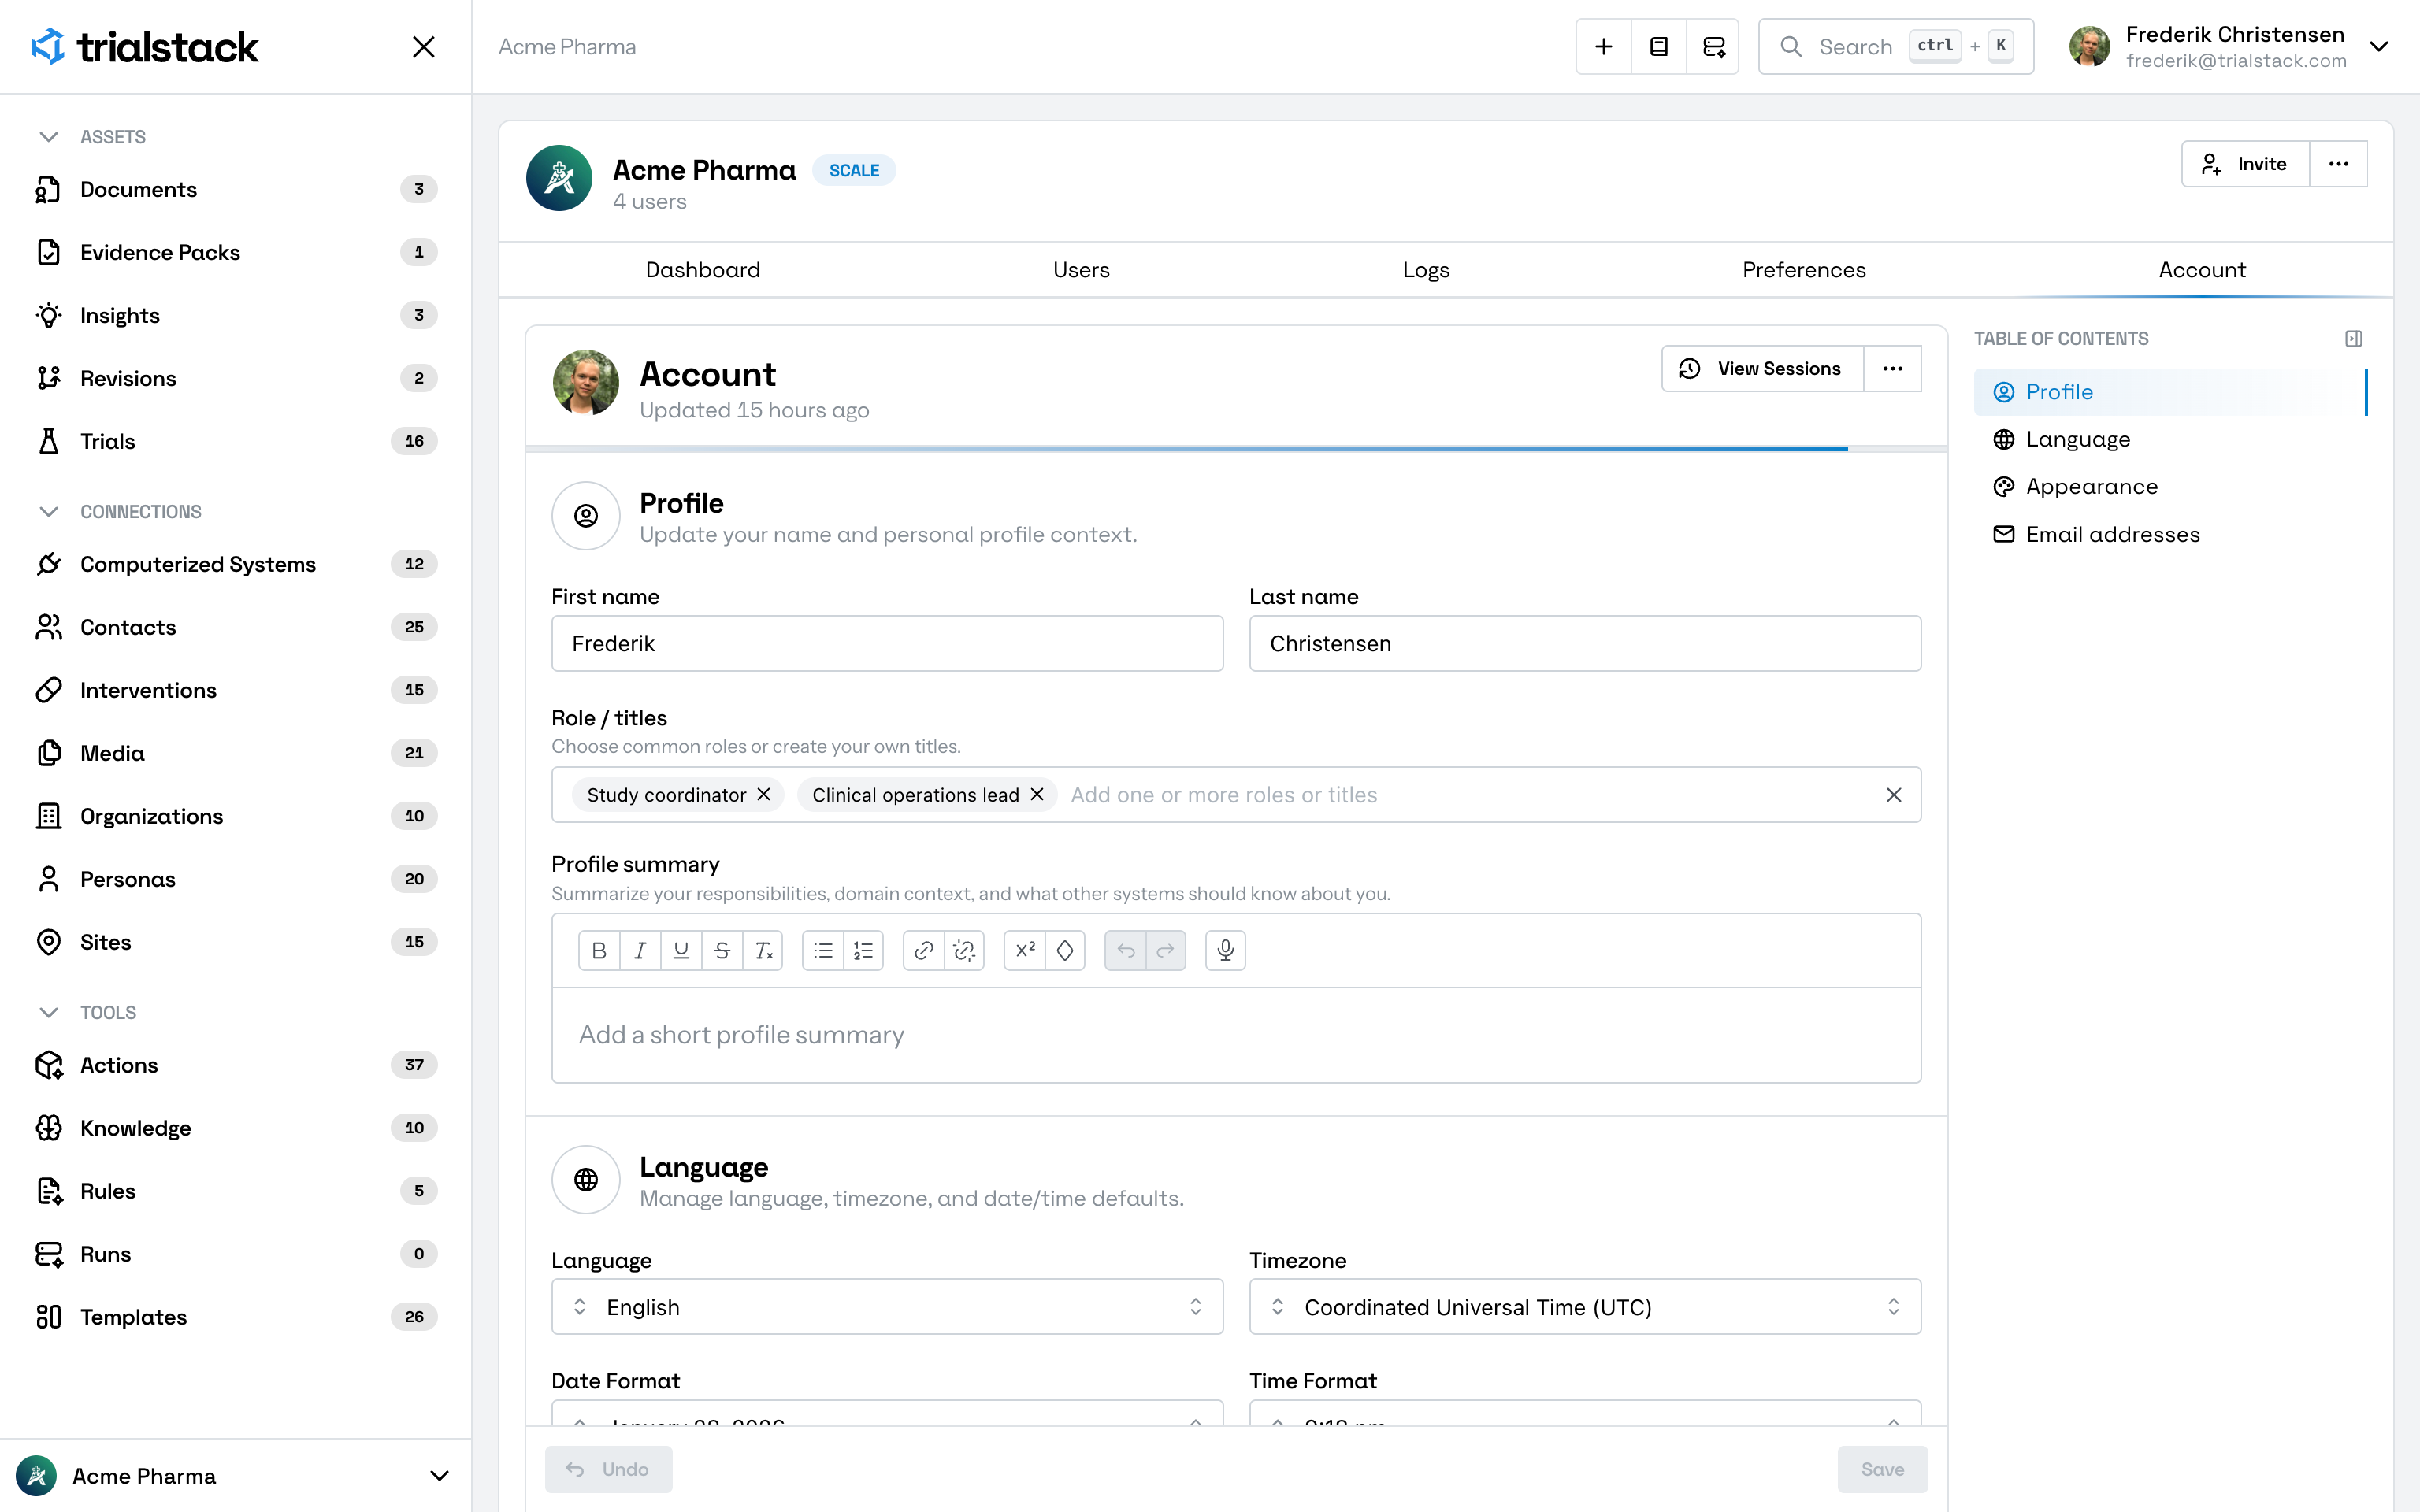Viewport: 2420px width, 1512px height.
Task: Open the Language dropdown set to English
Action: coord(887,1307)
